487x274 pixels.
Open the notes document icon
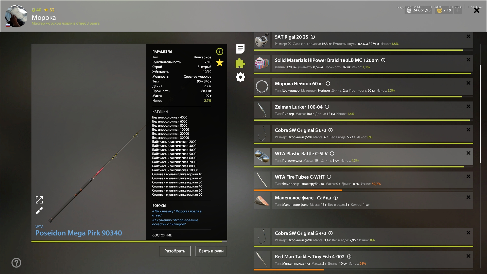click(x=240, y=49)
